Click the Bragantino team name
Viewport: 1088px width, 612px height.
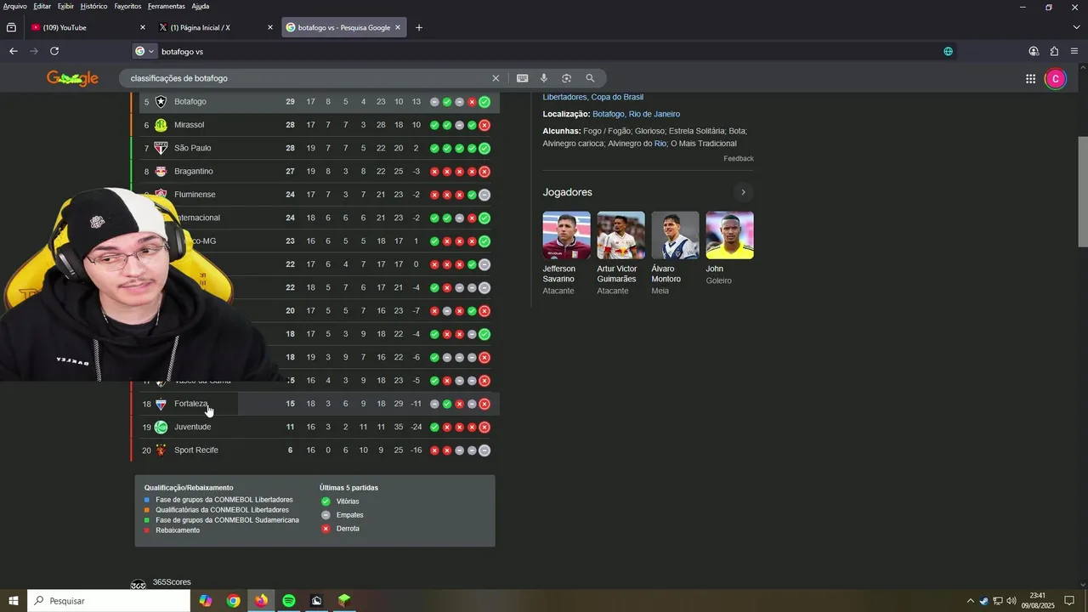pos(194,172)
